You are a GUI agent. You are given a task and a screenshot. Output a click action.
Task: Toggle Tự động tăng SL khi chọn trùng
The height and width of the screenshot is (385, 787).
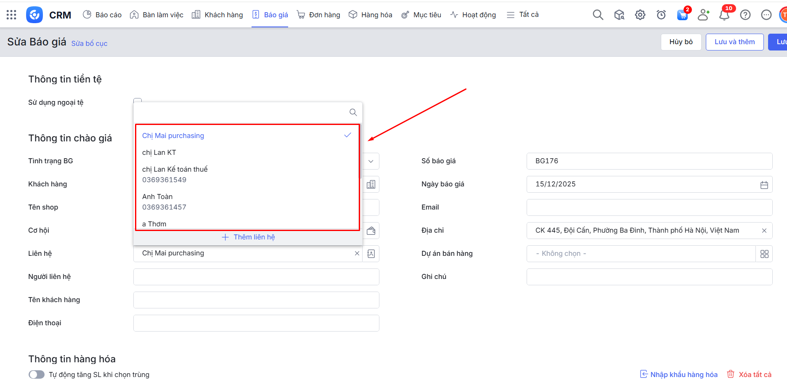(x=37, y=374)
